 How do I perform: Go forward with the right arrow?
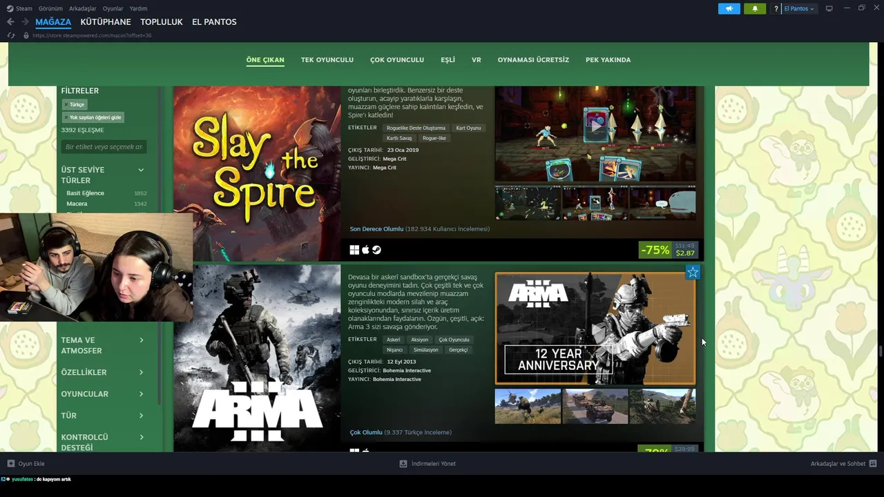[25, 22]
